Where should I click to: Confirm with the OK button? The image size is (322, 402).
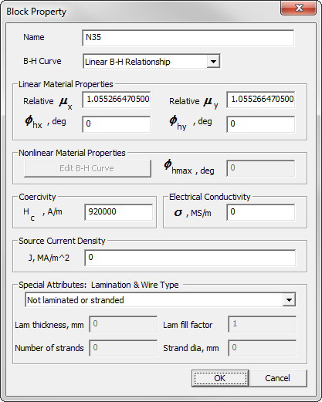pos(220,378)
